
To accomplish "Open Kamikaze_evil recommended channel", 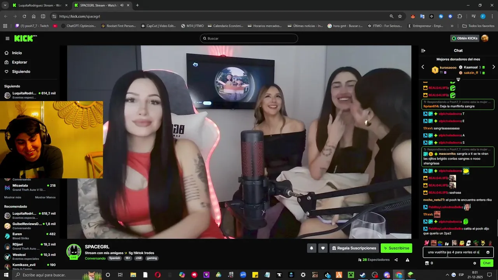I will pyautogui.click(x=30, y=266).
